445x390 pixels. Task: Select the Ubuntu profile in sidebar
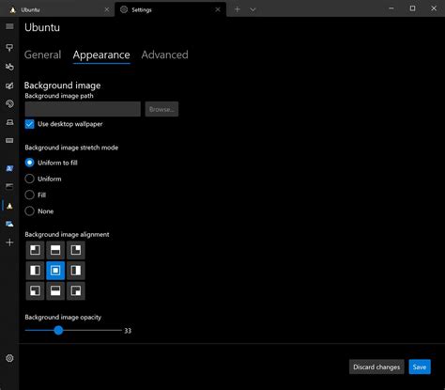click(x=9, y=206)
